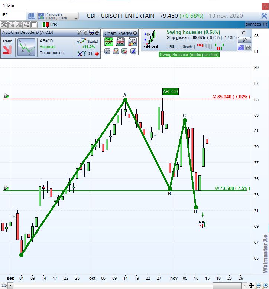
Task: Click pattern point B marker
Action: [170, 189]
